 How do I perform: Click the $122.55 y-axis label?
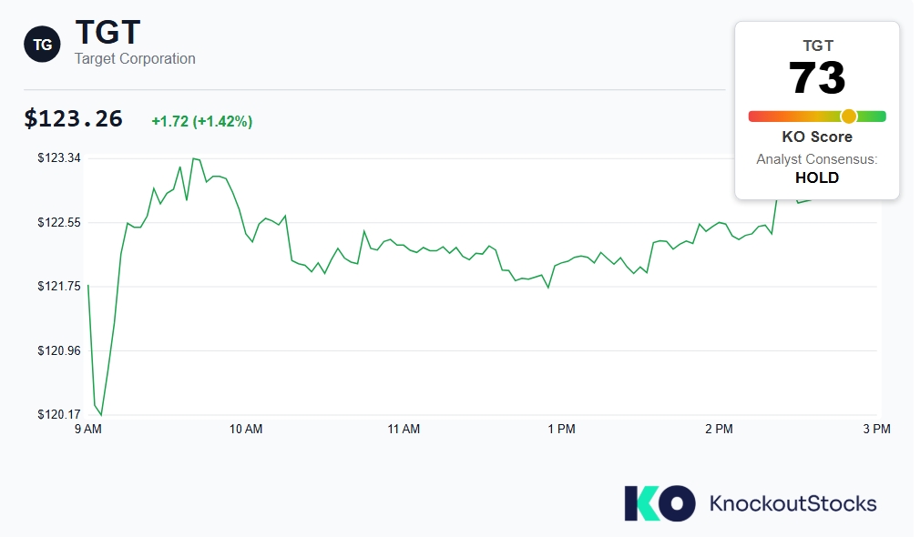pos(59,222)
